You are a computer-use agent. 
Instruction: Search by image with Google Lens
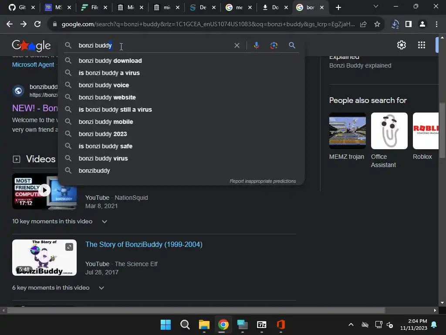(274, 45)
